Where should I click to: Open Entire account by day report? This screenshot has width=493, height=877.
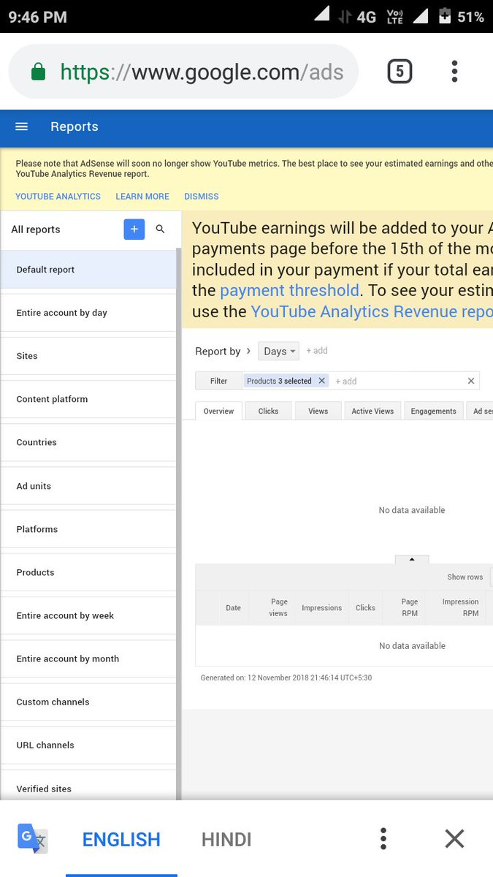[x=88, y=313]
